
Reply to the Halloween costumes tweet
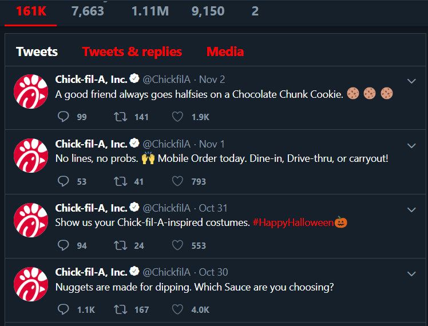tap(64, 245)
